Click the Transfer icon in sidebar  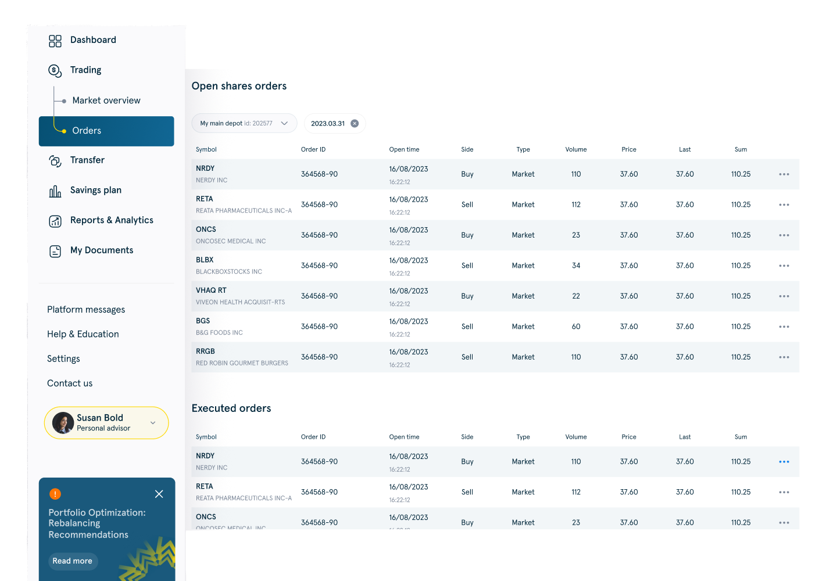click(x=55, y=161)
